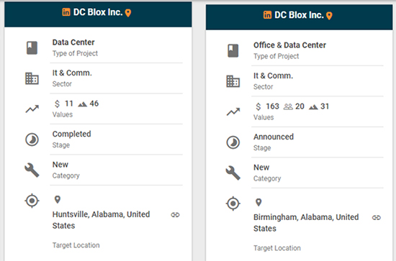Click target crosshair icon in Birmingham card
Viewport: 396px width, 261px height.
pos(233,203)
